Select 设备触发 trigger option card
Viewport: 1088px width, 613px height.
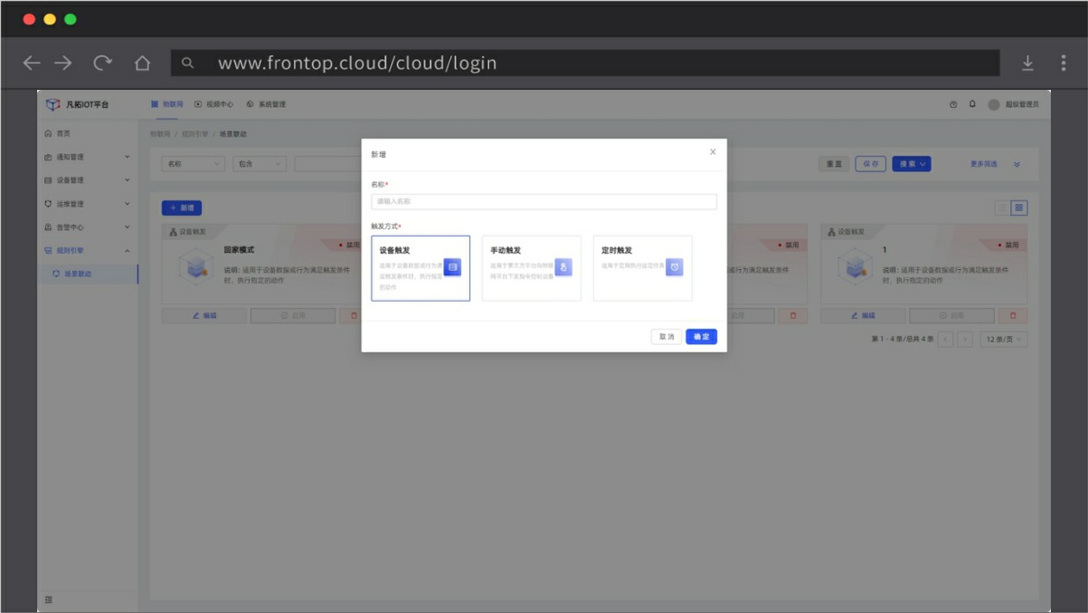(420, 268)
